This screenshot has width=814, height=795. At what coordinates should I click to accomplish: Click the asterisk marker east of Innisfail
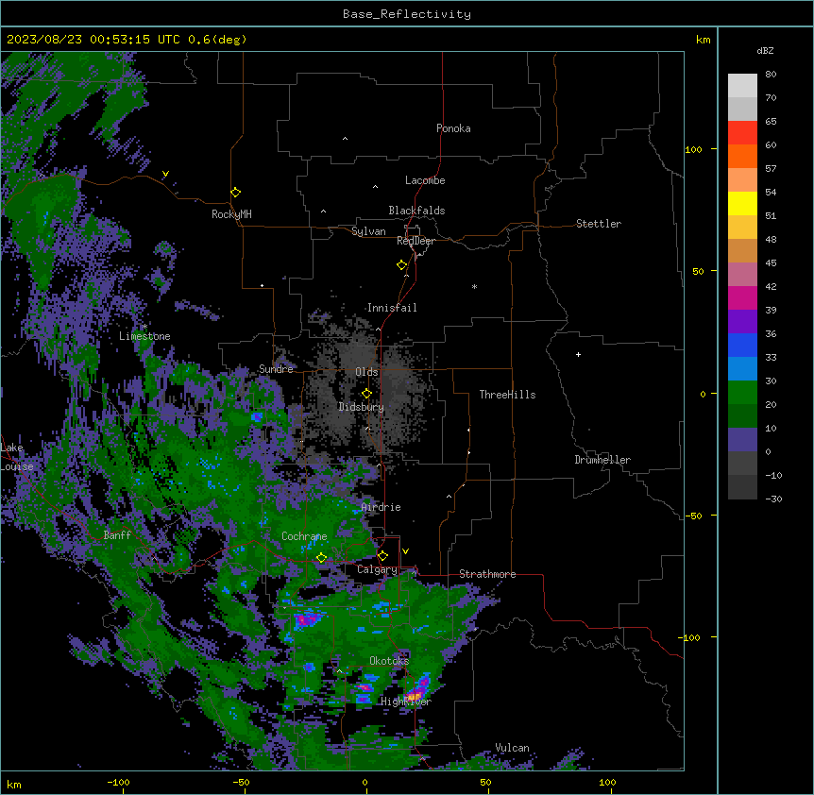click(474, 286)
